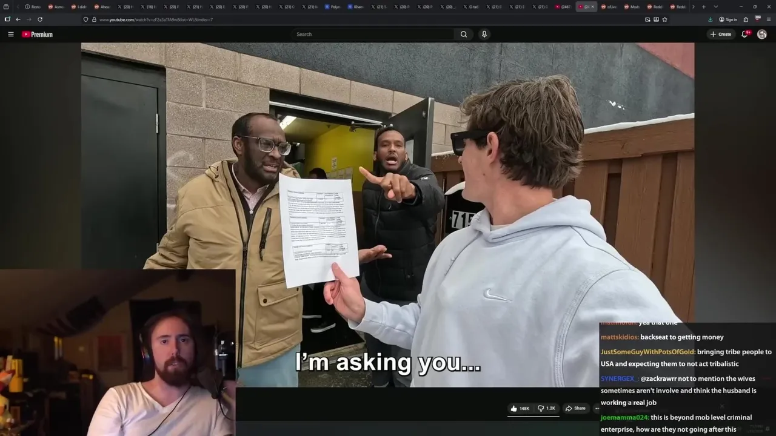Open more actions ellipsis under video
Viewport: 776px width, 436px height.
(597, 408)
